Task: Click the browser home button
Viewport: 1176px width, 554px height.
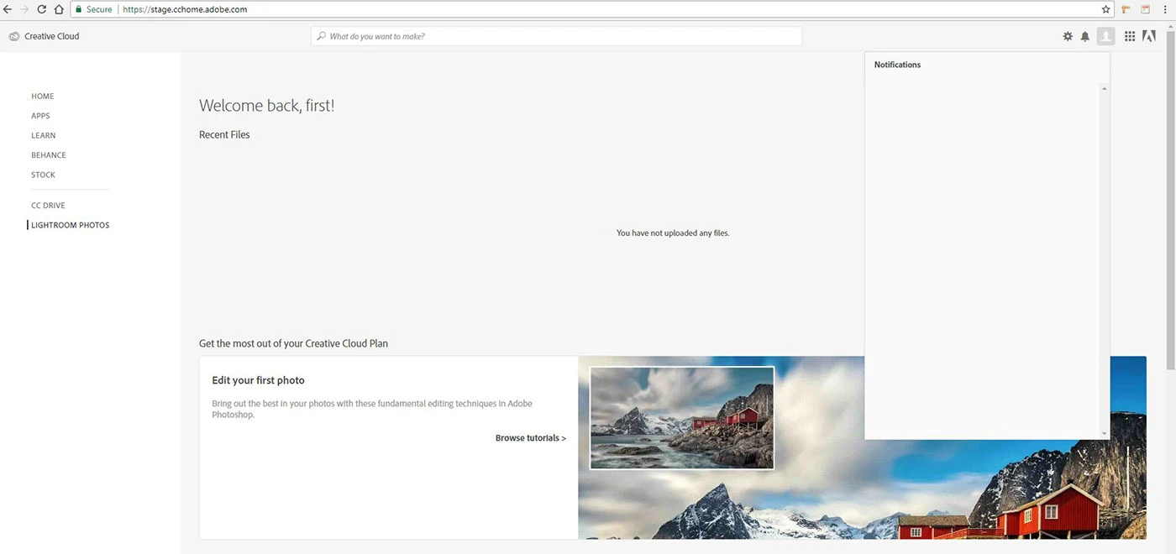Action: tap(59, 9)
